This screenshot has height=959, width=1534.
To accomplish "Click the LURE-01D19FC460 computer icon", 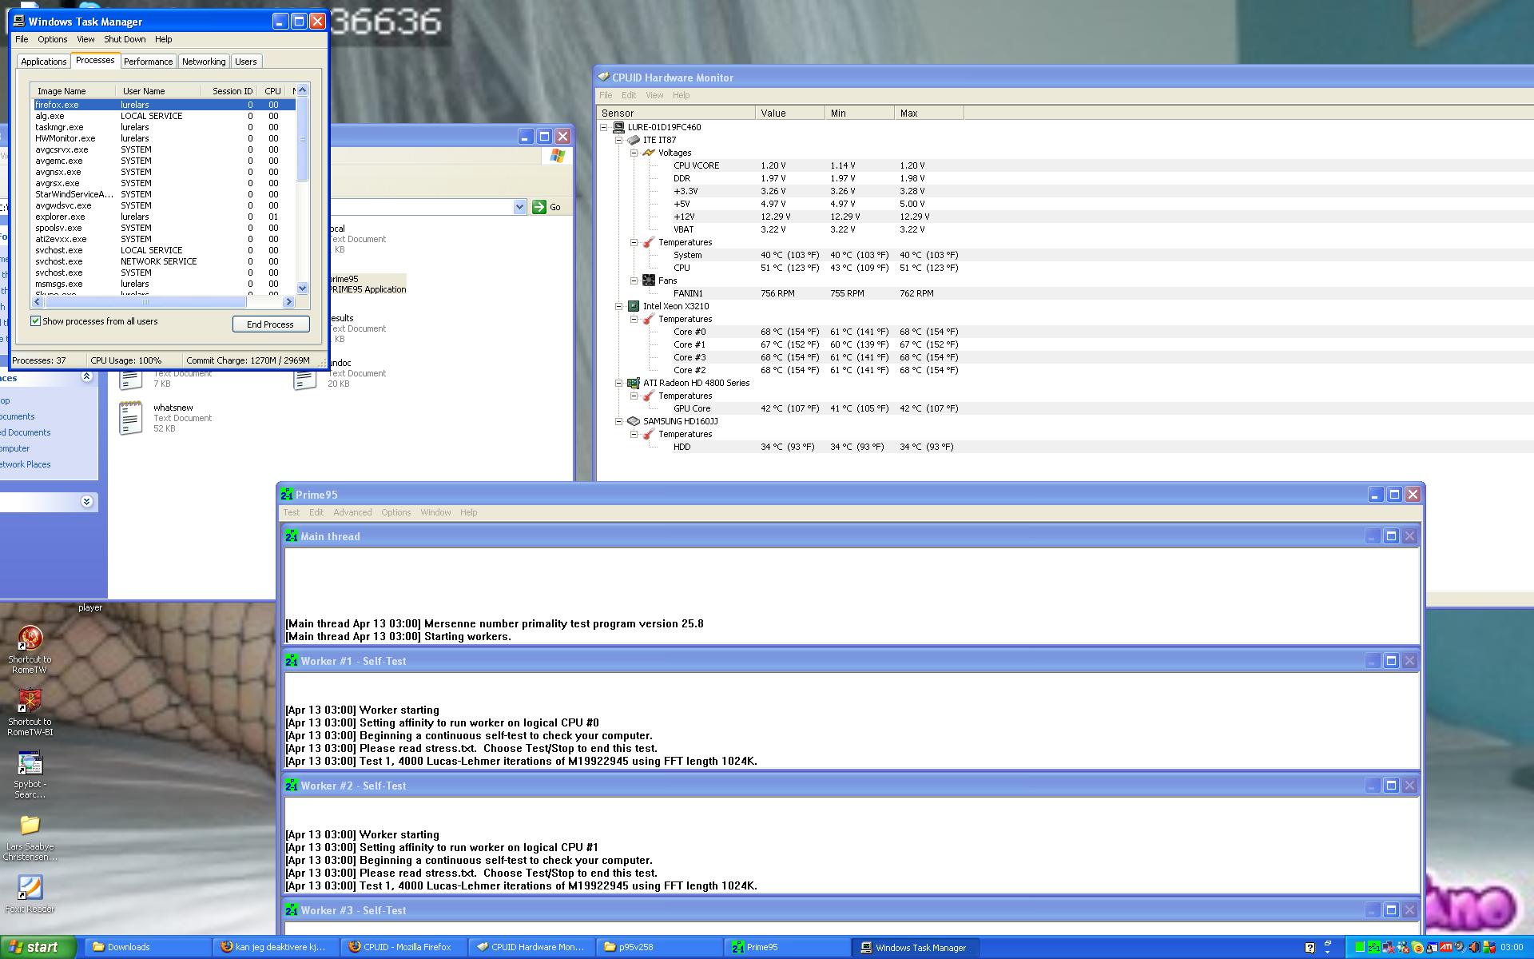I will [x=618, y=127].
